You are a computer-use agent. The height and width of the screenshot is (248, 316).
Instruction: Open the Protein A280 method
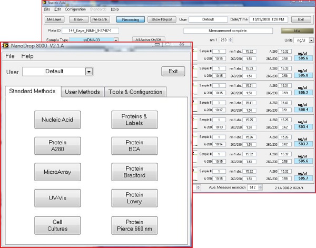pos(57,146)
